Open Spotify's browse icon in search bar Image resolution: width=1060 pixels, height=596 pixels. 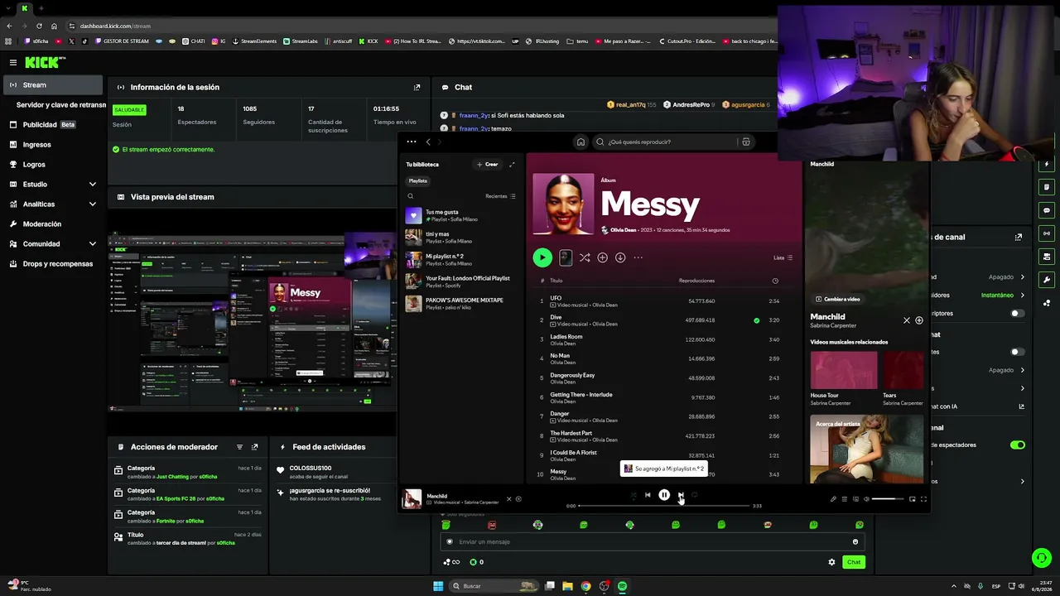[746, 142]
